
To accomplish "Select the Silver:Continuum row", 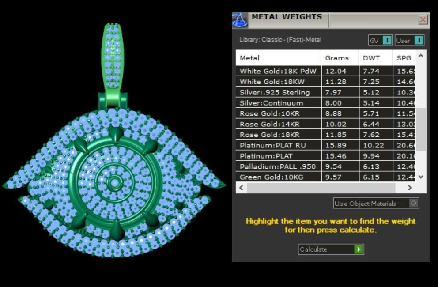I will pyautogui.click(x=326, y=103).
